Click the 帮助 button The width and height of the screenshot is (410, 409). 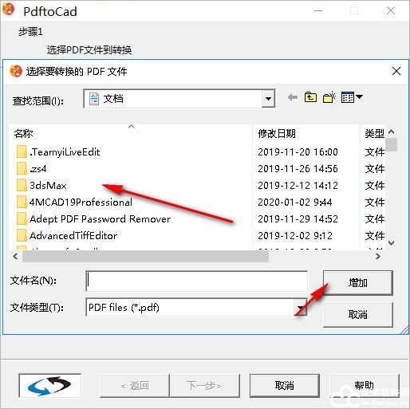[x=365, y=385]
